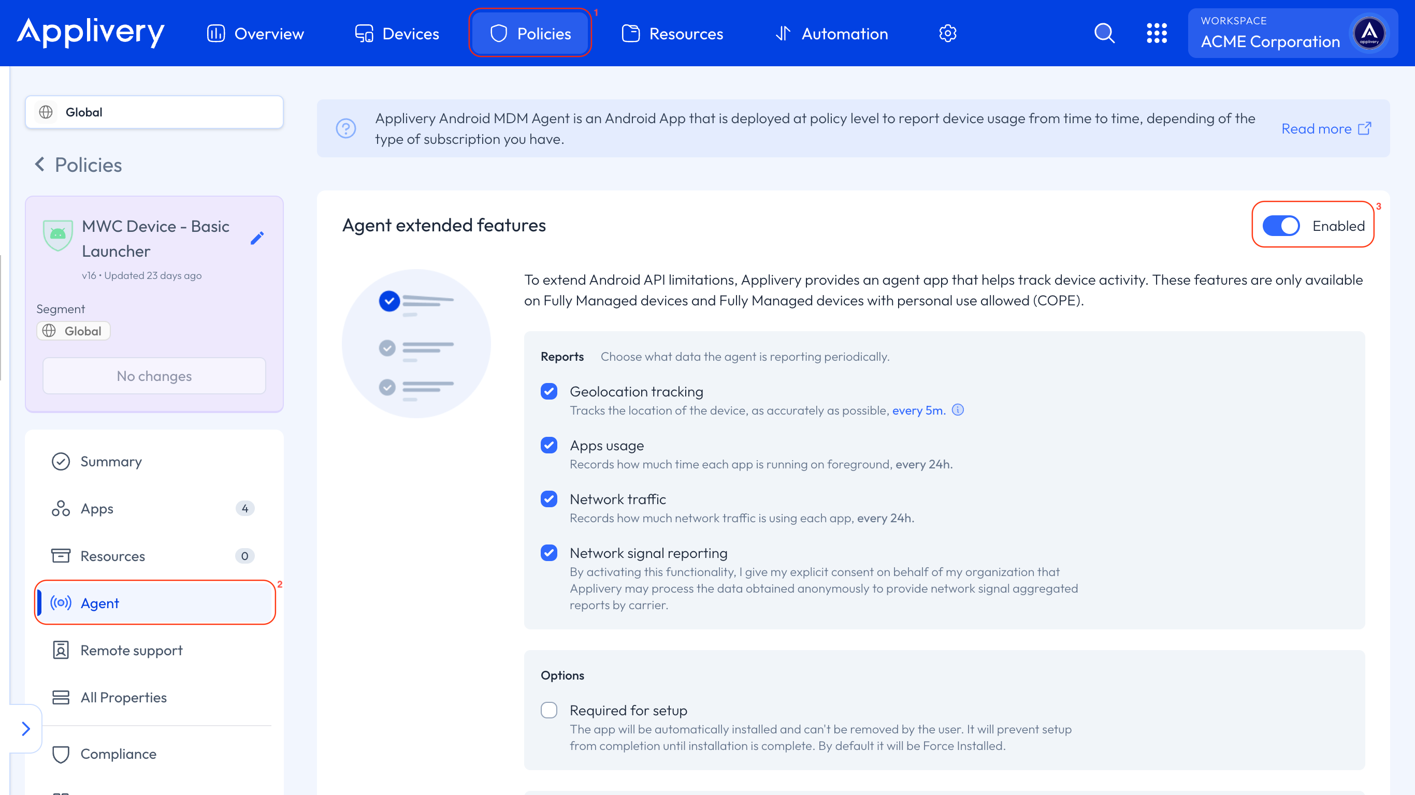Expand the collapsed sidebar arrow
The width and height of the screenshot is (1415, 795).
25,729
